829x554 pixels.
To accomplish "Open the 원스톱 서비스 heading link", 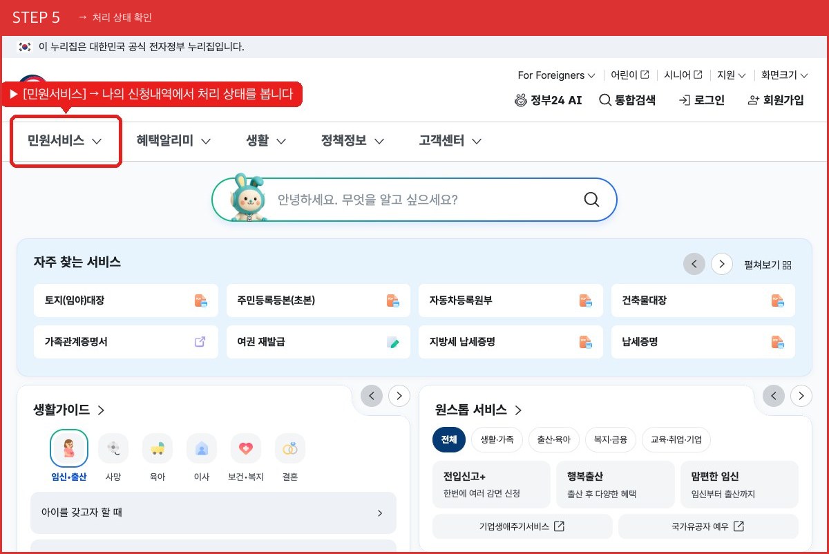I will (479, 410).
